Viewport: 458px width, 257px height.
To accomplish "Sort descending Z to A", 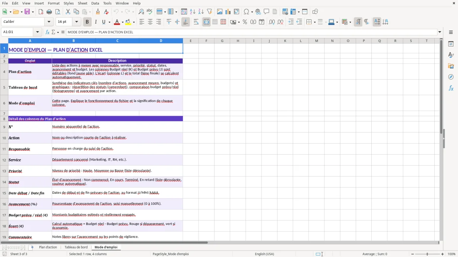I will (201, 12).
